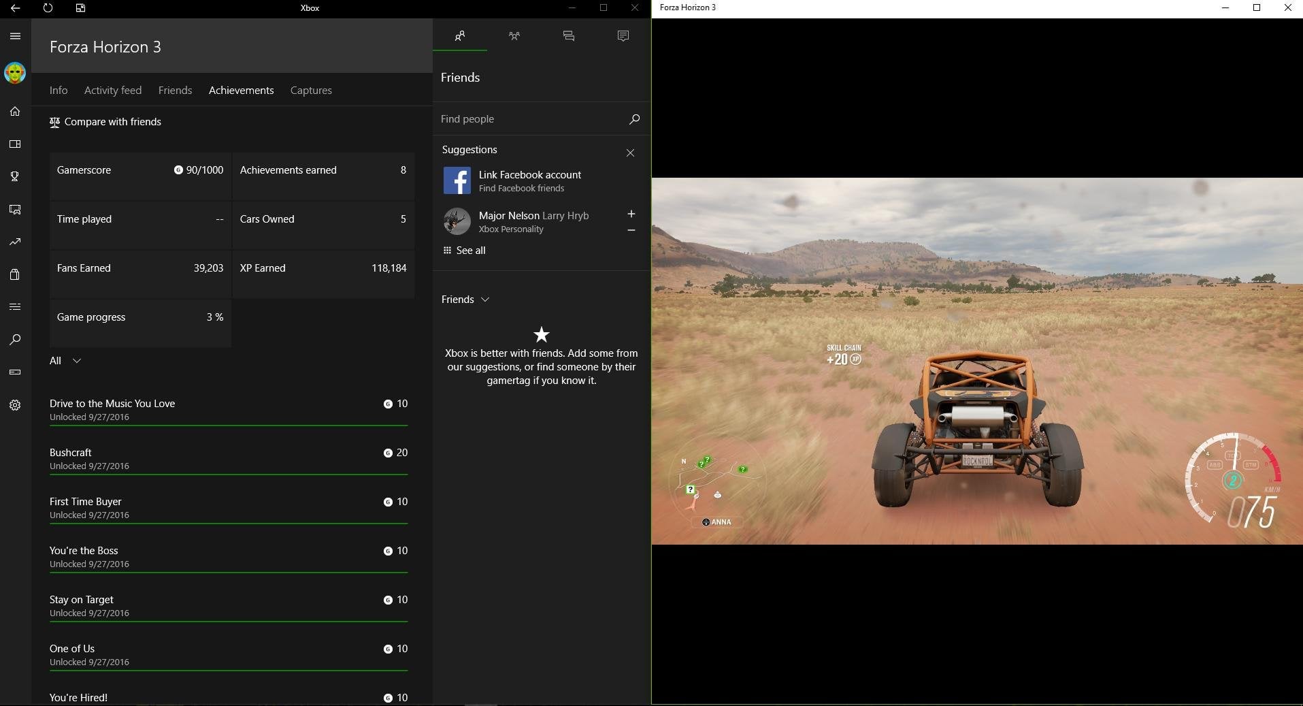Click the Forza Horizon 3 page title

coord(105,47)
